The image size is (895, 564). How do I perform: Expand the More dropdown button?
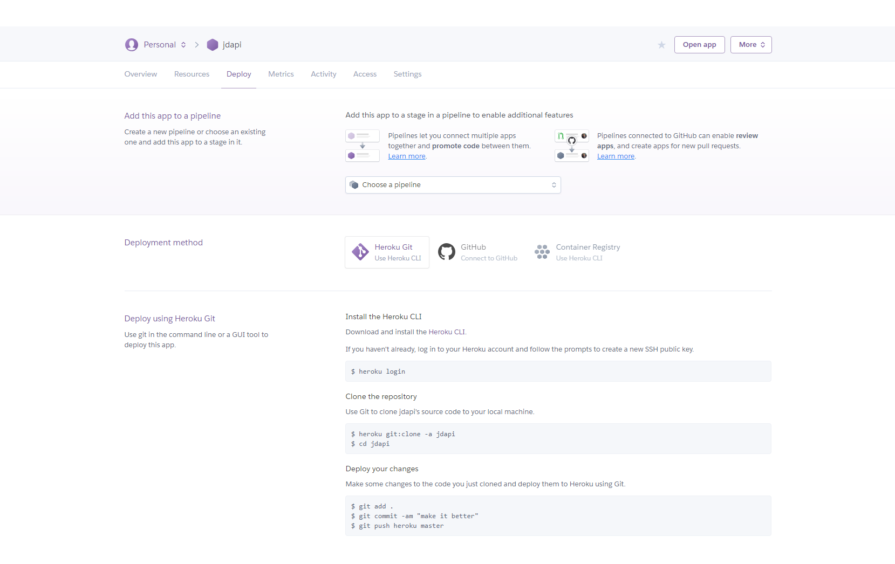coord(751,45)
